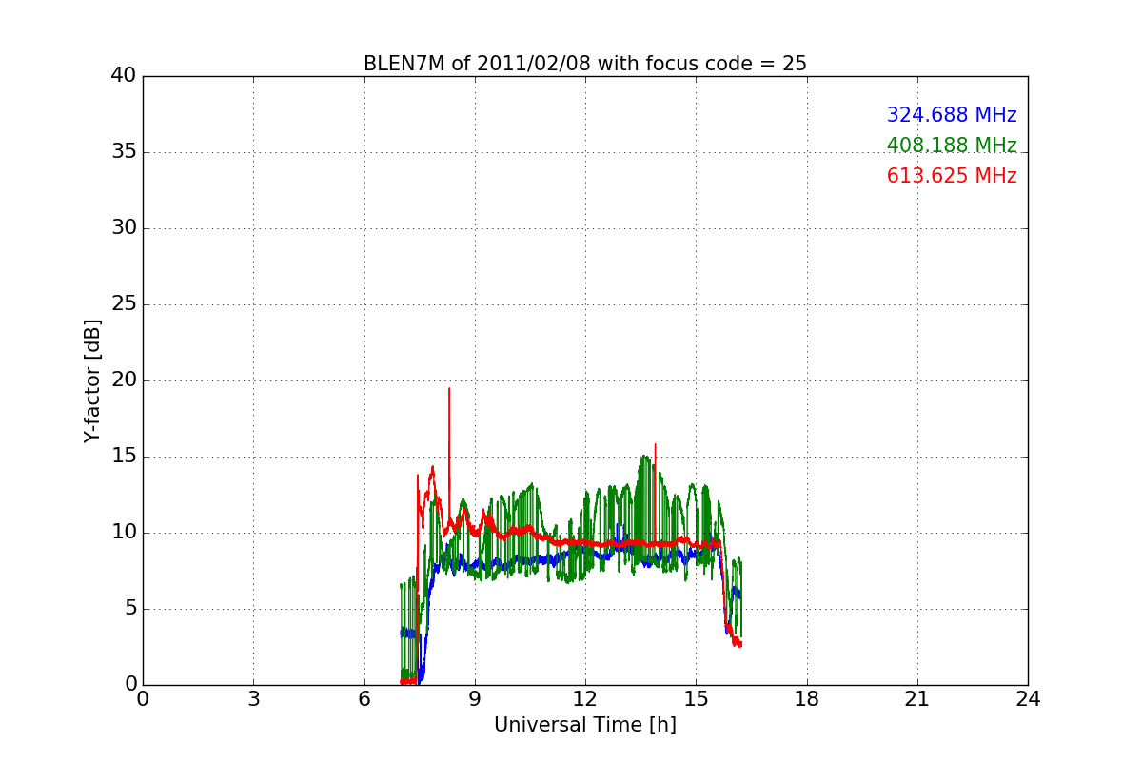Click y-axis tick label 30
1142x761 pixels.
(124, 228)
